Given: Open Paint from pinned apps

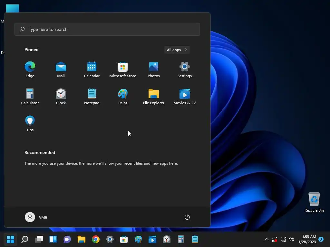Looking at the screenshot, I should [x=123, y=96].
